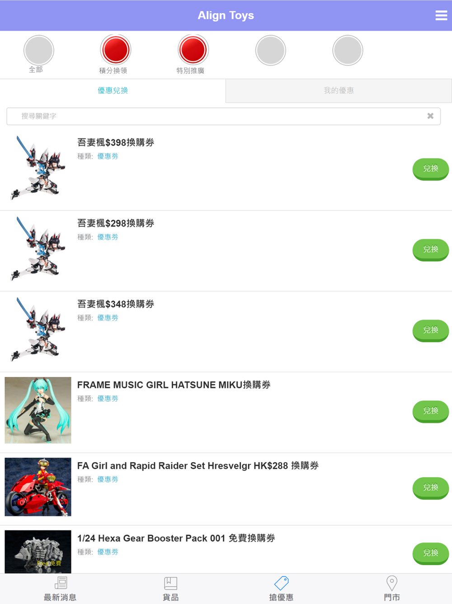Clear search with the X icon
Screen dimensions: 452x604
coord(430,116)
